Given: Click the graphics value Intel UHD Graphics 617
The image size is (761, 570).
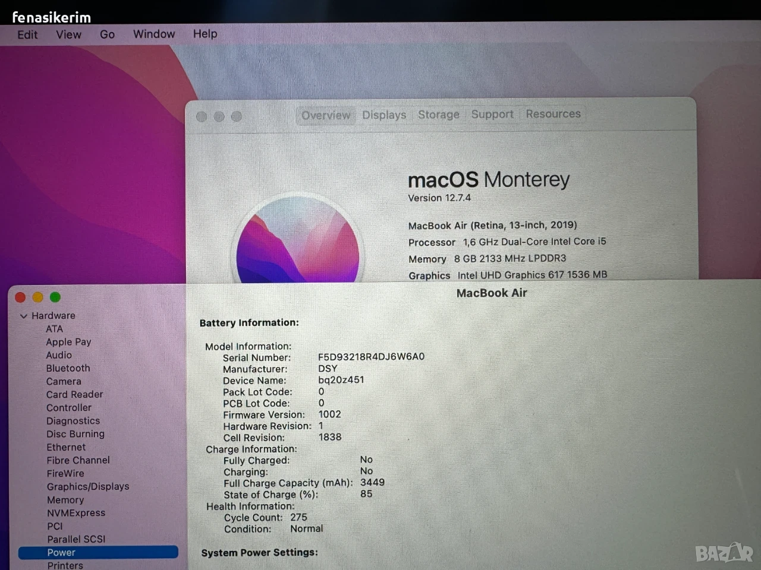Looking at the screenshot, I should [x=511, y=275].
